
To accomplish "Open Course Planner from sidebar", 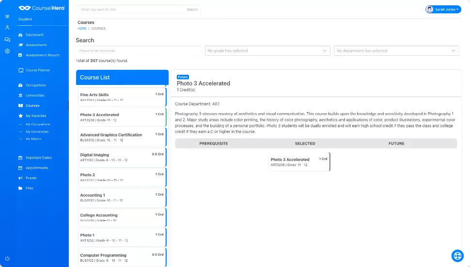I will tap(37, 70).
